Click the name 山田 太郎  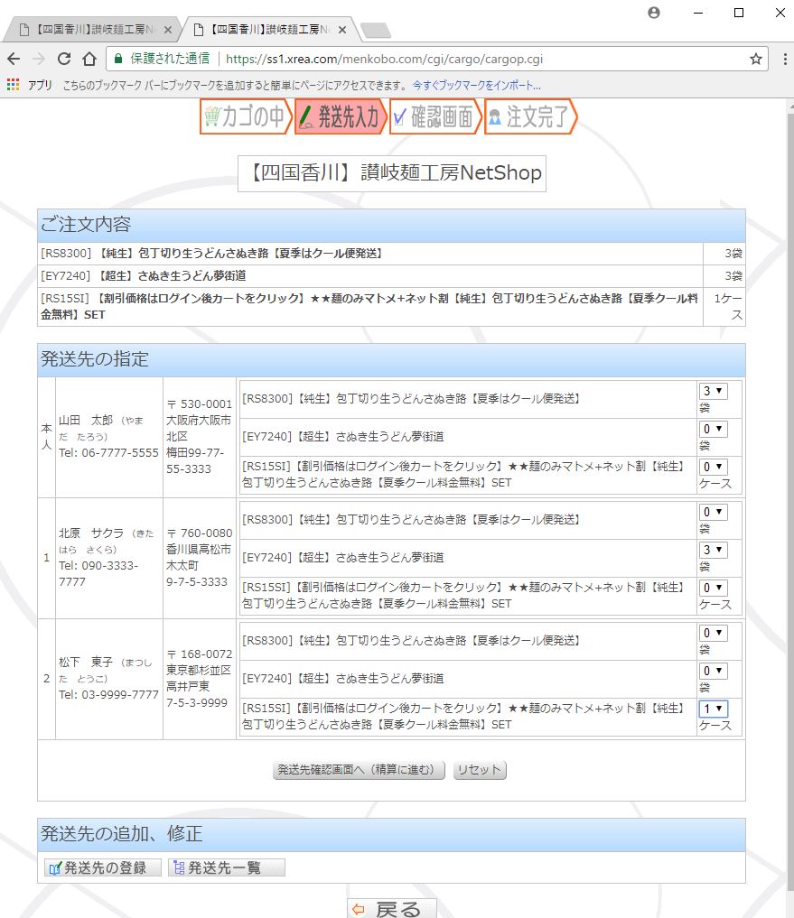[x=86, y=421]
